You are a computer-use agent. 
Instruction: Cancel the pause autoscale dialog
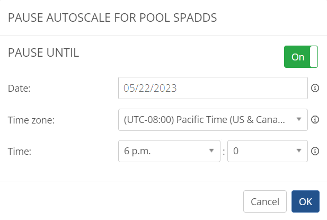264,201
